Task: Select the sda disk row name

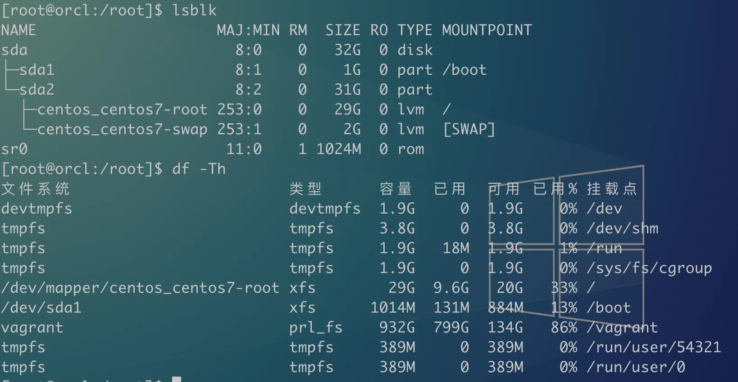Action: tap(14, 50)
